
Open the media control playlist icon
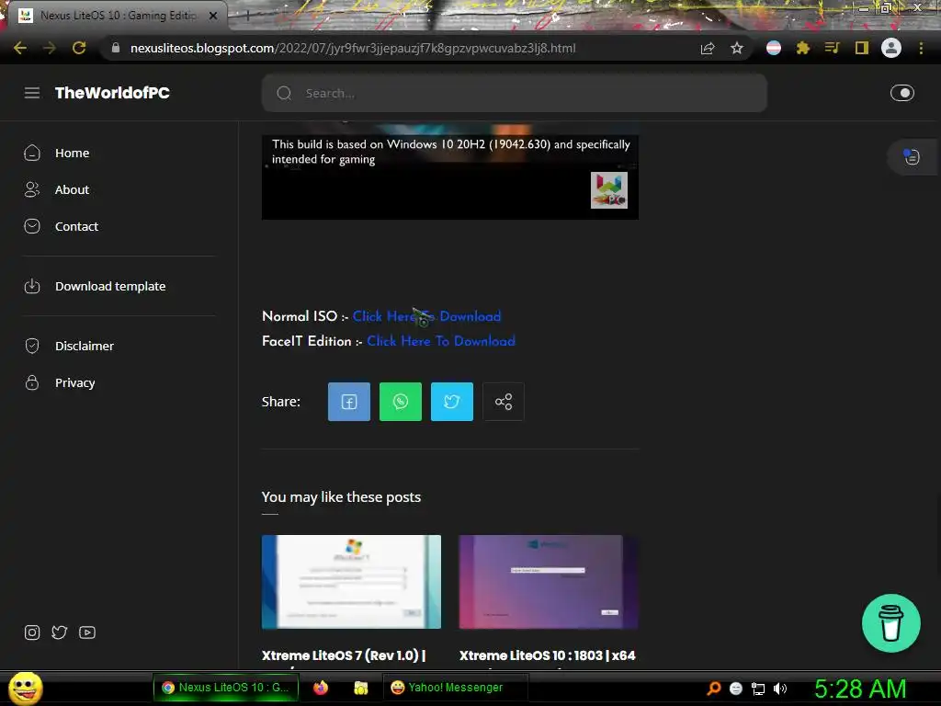(832, 48)
